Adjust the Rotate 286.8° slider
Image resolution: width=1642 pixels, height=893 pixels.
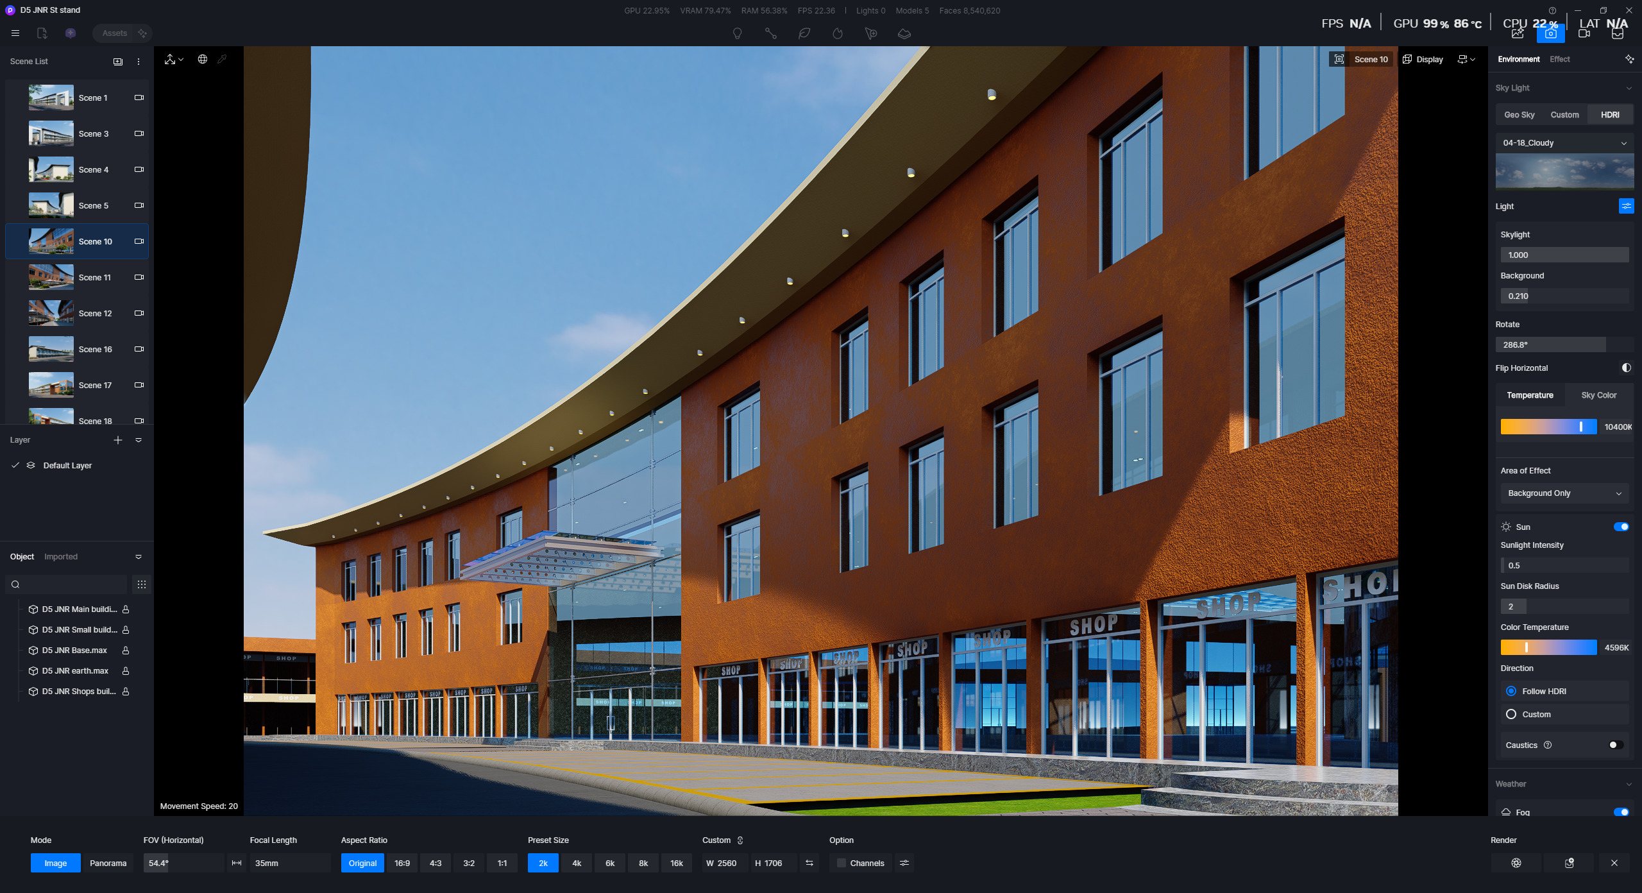(x=1564, y=344)
